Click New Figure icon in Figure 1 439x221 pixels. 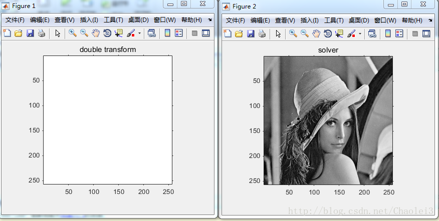[7, 33]
